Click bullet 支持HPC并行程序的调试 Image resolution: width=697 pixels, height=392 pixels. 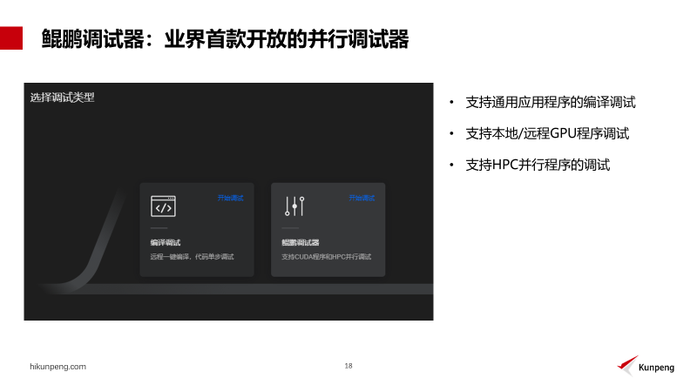click(538, 165)
